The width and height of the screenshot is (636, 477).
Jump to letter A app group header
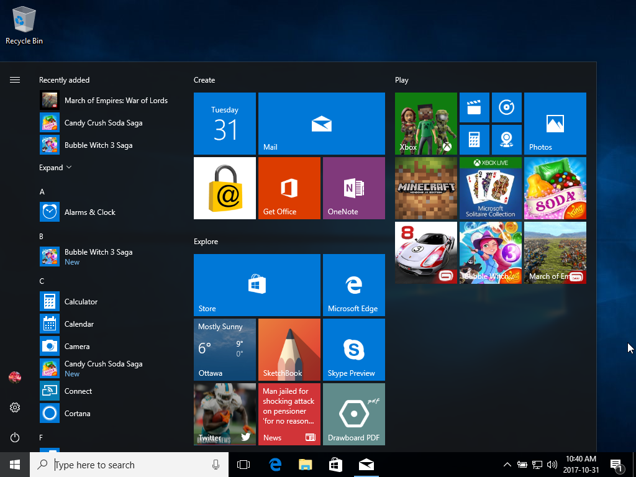(42, 192)
